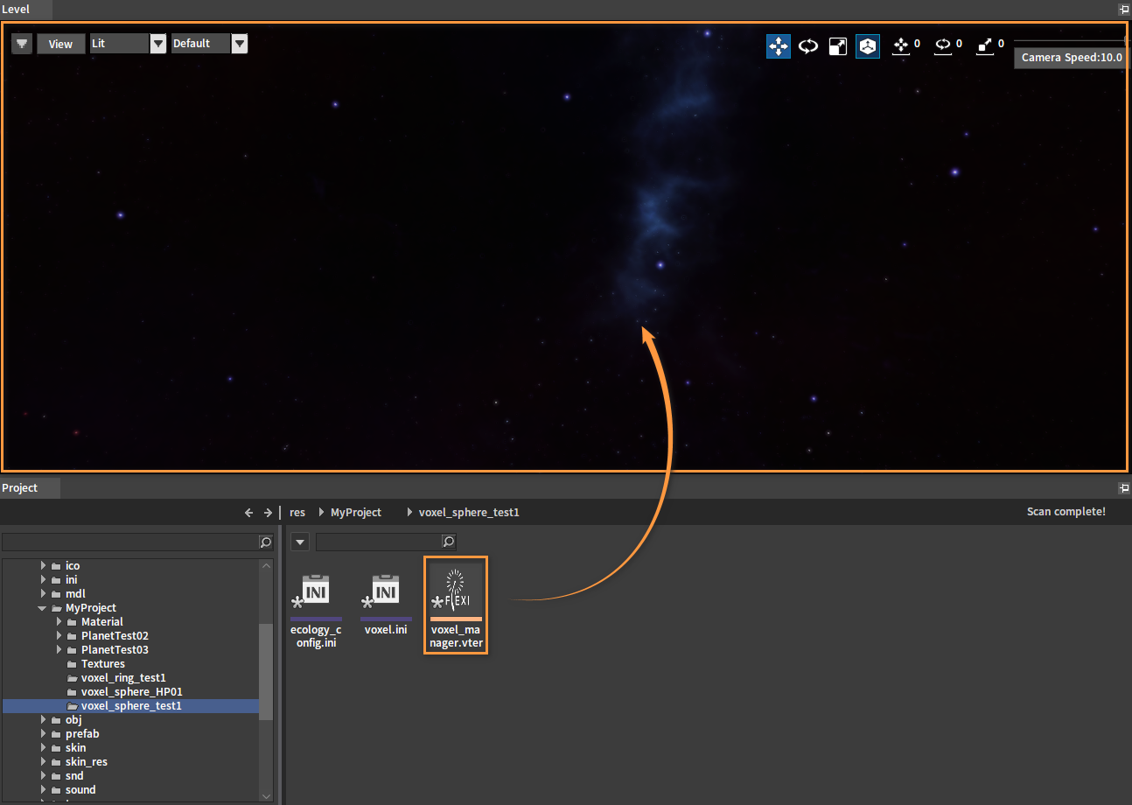The height and width of the screenshot is (805, 1132).
Task: Click the asset search magnifier icon
Action: tap(449, 542)
